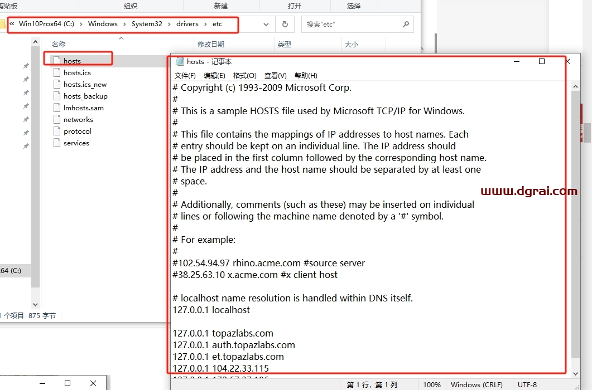
Task: Click the UTF-8 encoding status bar entry
Action: click(x=527, y=385)
